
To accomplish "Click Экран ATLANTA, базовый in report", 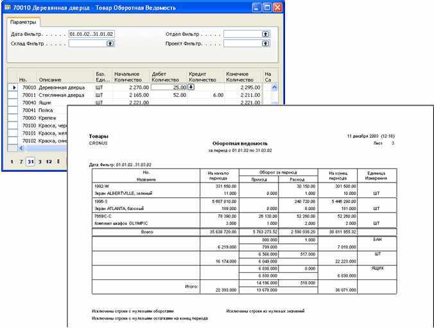I will (119, 208).
